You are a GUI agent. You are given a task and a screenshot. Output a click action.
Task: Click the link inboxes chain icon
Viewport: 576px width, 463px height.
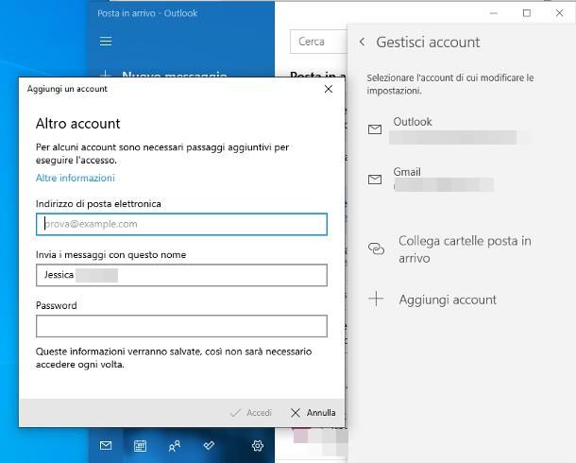coord(376,249)
